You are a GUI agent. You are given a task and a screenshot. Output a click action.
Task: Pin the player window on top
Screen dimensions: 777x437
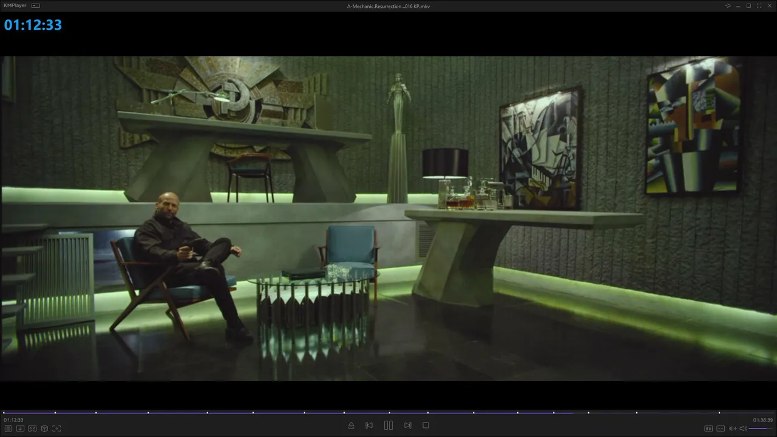click(x=728, y=5)
